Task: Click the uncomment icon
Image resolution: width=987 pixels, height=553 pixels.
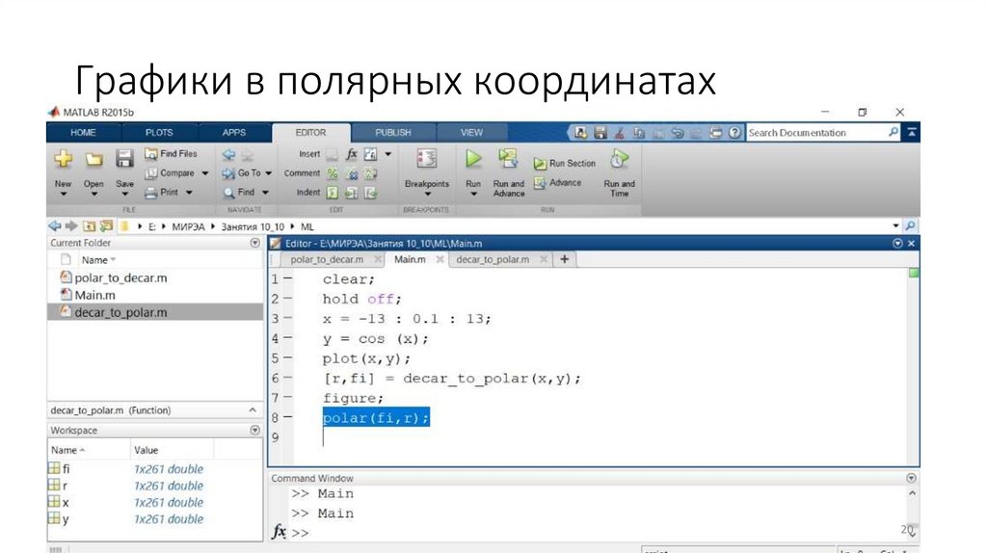Action: coord(352,173)
